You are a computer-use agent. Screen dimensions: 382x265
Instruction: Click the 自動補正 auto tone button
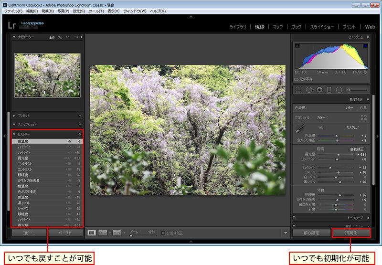(x=357, y=149)
